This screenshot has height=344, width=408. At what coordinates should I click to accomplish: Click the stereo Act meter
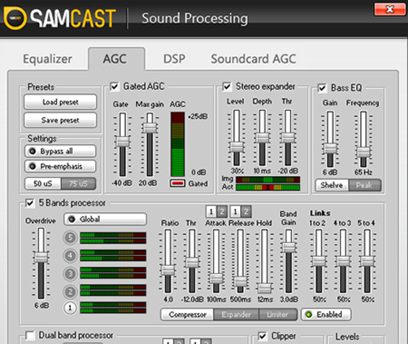coord(268,187)
